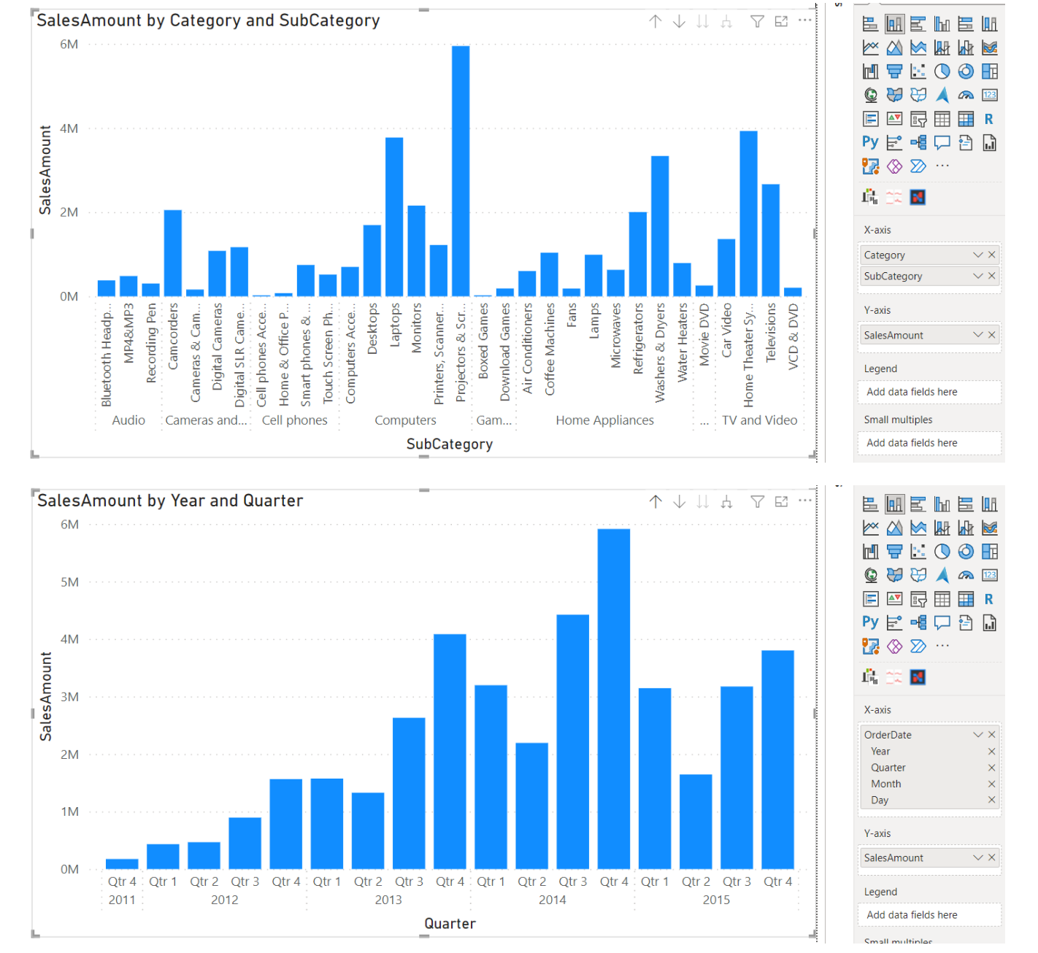Choose the treemap icon in upper gallery

coord(989,72)
